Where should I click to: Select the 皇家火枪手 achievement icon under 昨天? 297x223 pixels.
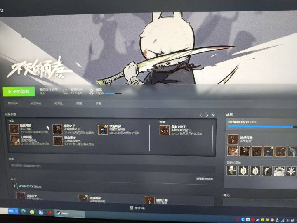point(165,130)
